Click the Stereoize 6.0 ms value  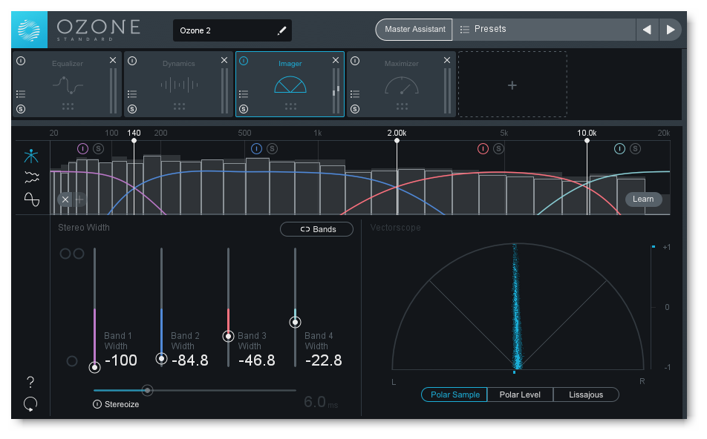click(321, 402)
